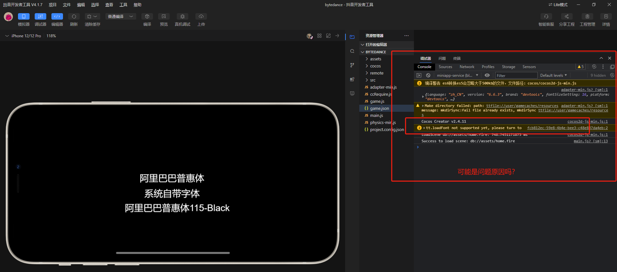Image resolution: width=617 pixels, height=272 pixels.
Task: Collapse the 打开的编辑器 section
Action: point(387,45)
